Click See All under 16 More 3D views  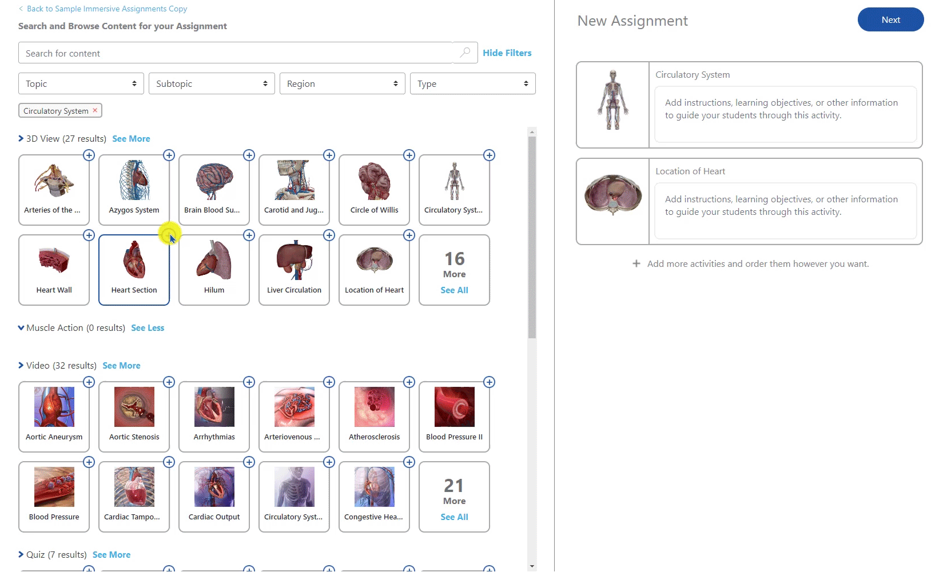coord(453,290)
